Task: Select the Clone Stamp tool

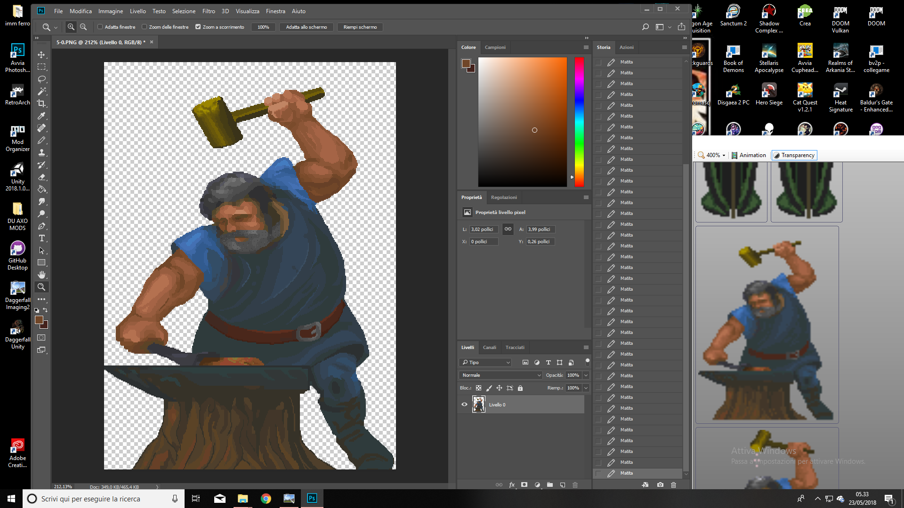Action: 41,152
